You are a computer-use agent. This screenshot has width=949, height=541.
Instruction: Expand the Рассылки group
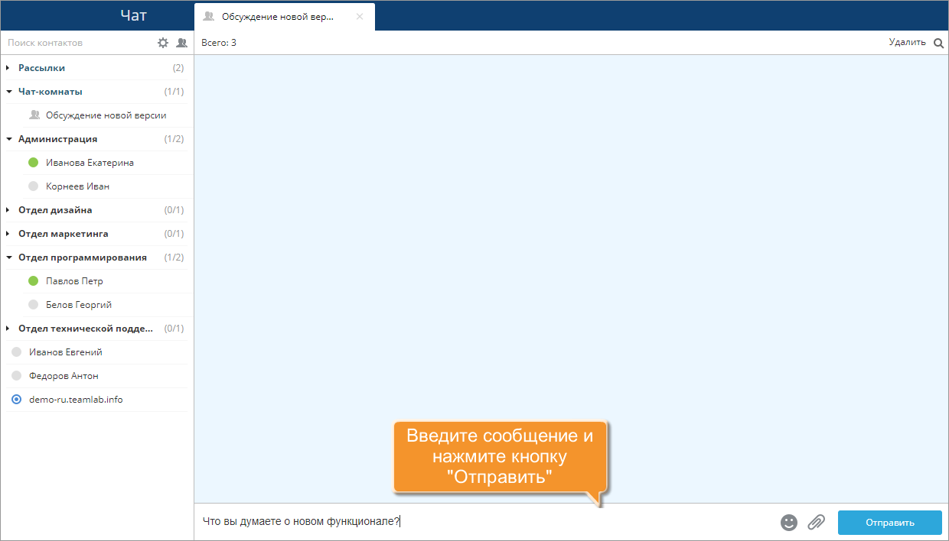(8, 68)
